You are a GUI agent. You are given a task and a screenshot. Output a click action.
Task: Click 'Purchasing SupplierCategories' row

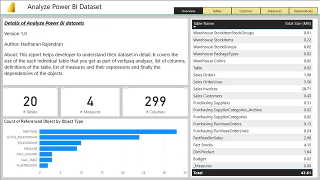click(x=252, y=116)
